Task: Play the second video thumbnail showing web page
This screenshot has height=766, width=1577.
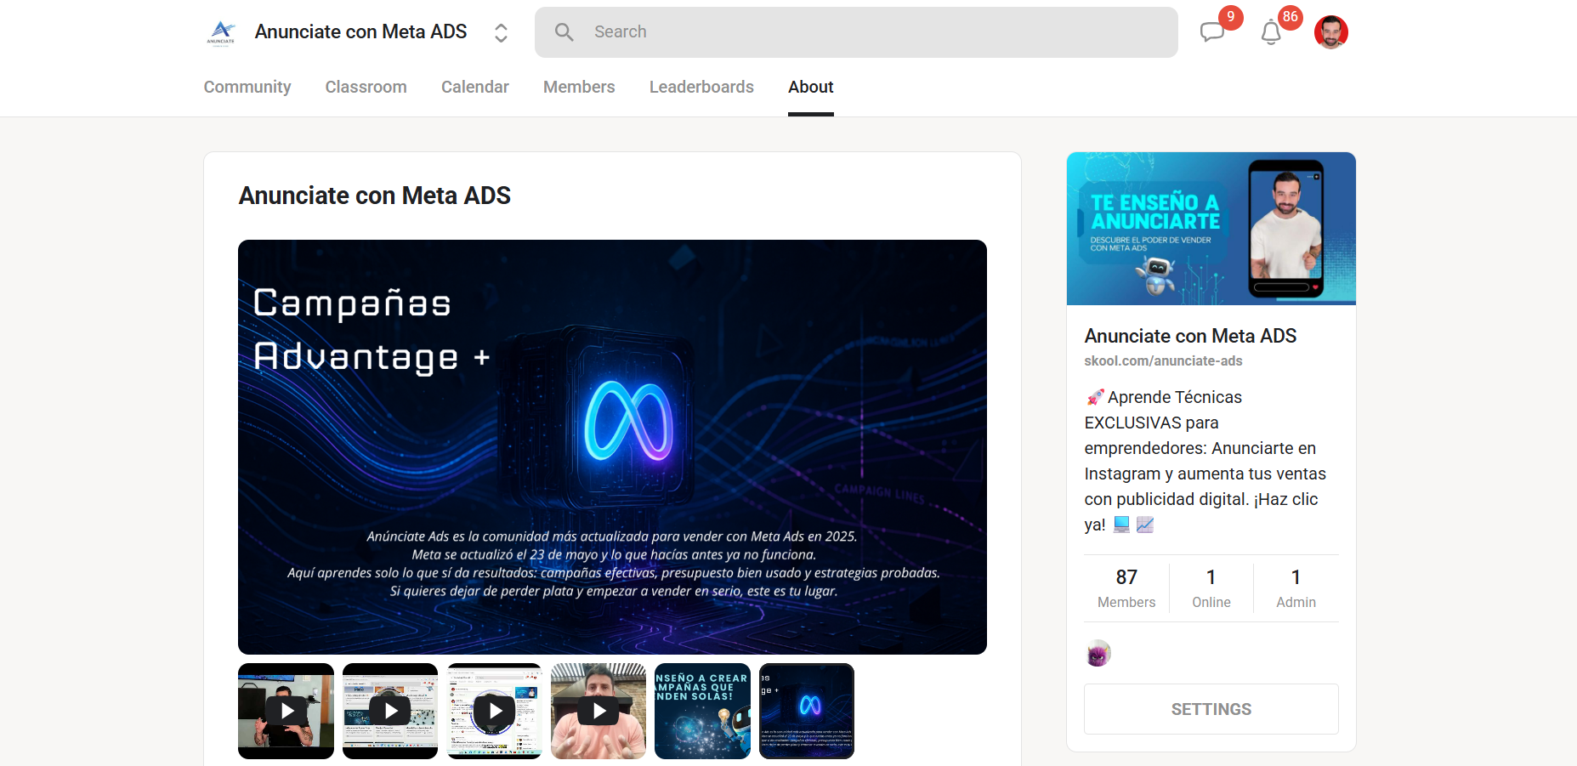Action: tap(390, 711)
